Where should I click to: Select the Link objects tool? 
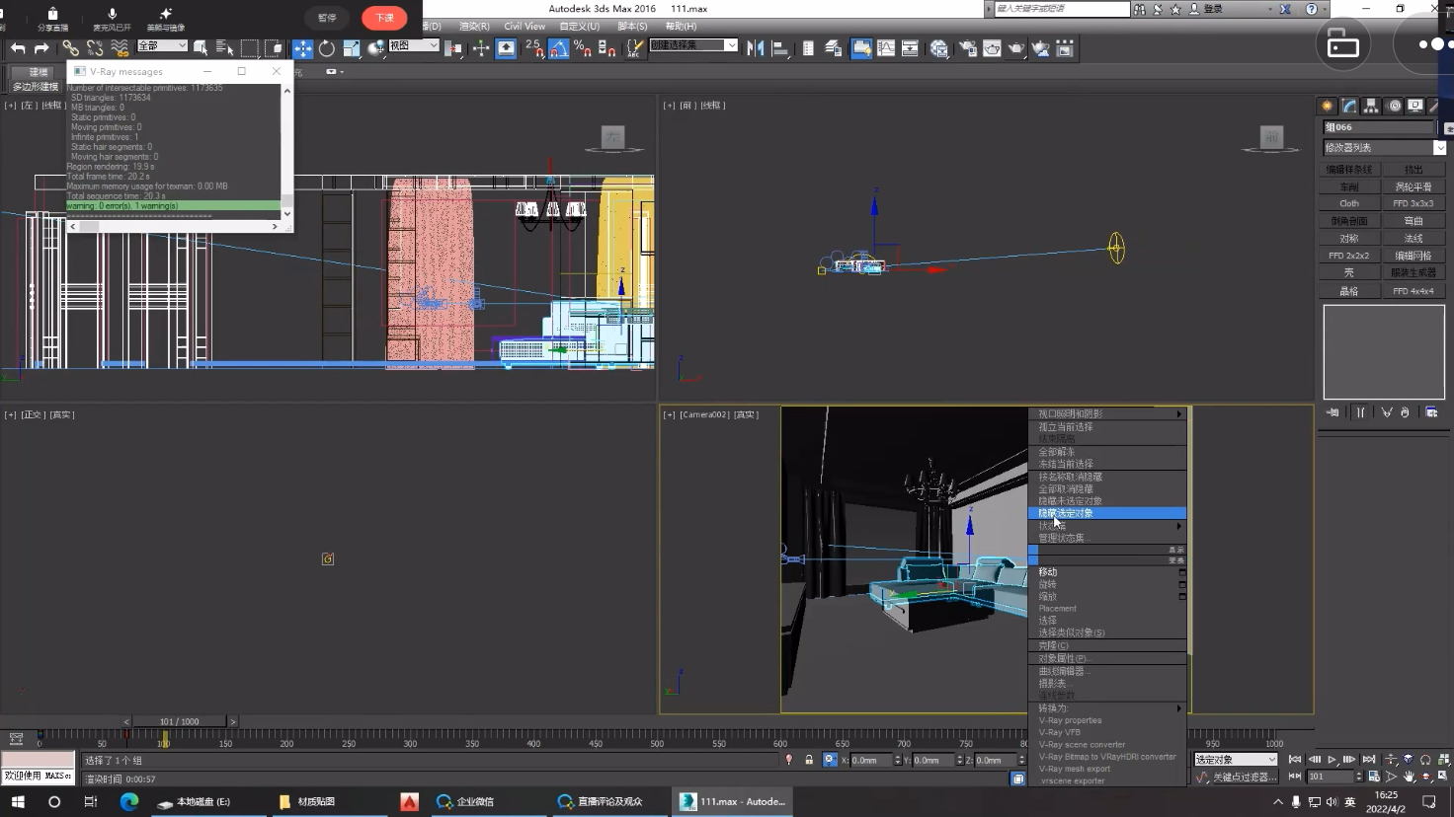click(70, 47)
